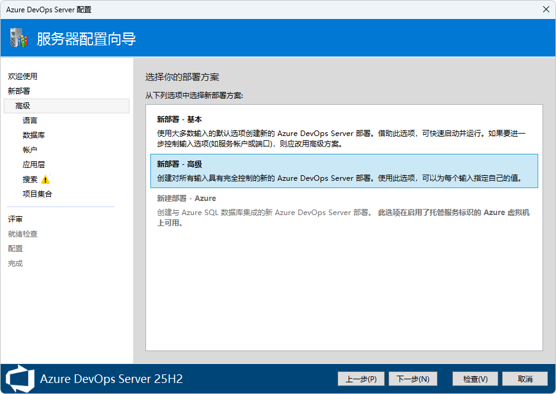Open the 项目集合 page in sidebar

point(37,194)
